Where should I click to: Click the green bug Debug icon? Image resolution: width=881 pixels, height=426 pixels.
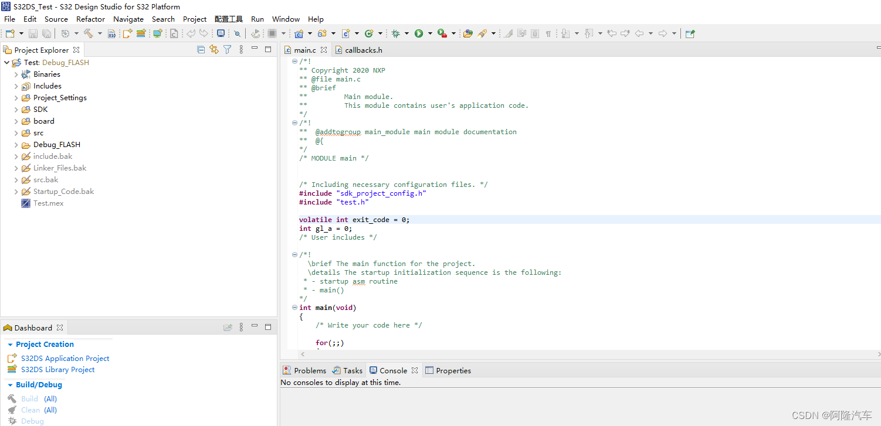click(396, 33)
